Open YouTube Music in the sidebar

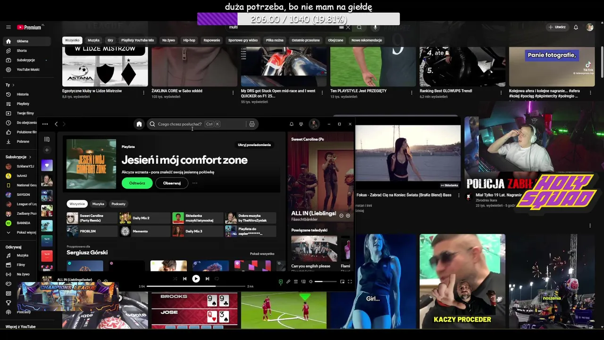(x=28, y=69)
